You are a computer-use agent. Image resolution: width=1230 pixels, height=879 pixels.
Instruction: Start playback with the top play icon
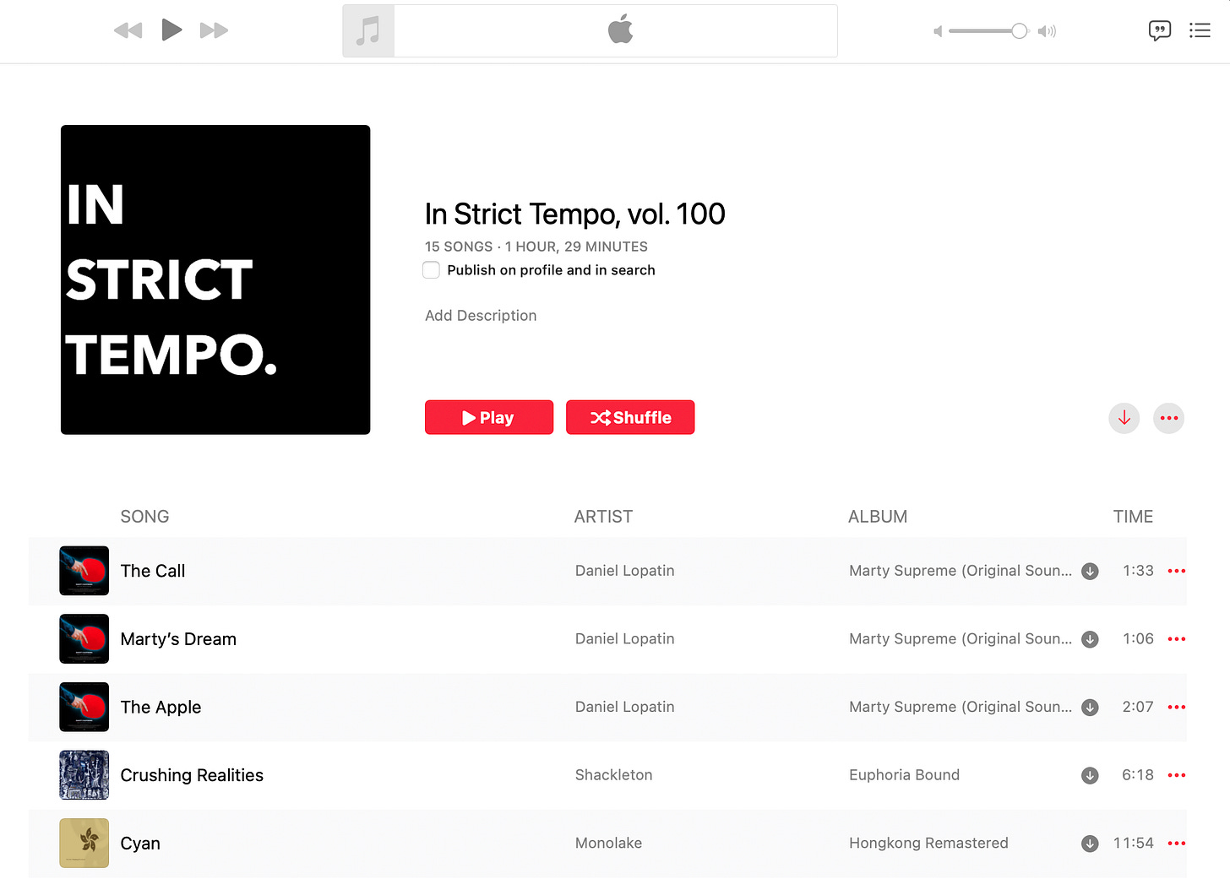coord(171,30)
